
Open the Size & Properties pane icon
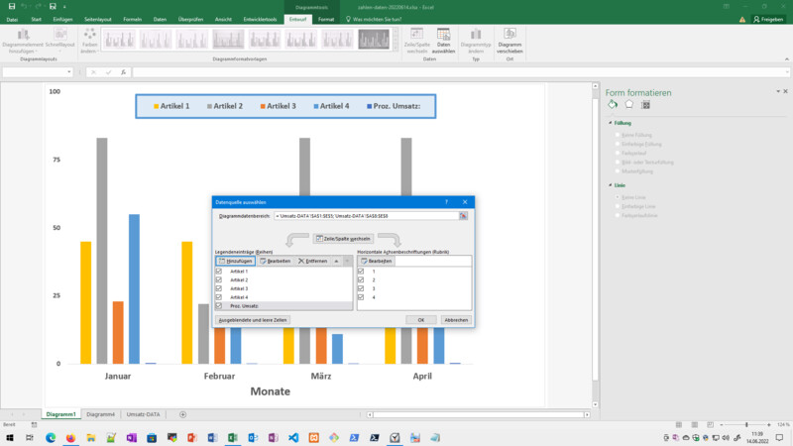coord(645,105)
